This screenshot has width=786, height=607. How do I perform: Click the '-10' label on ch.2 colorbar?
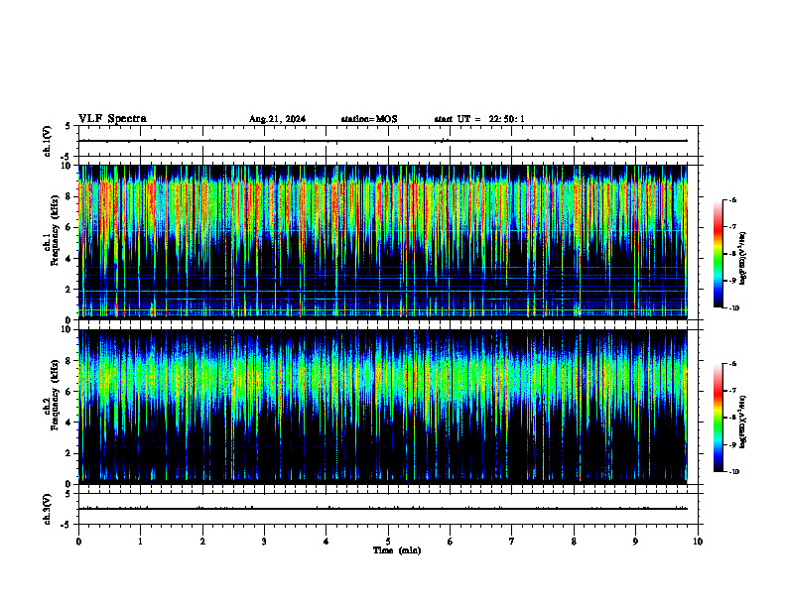[733, 472]
